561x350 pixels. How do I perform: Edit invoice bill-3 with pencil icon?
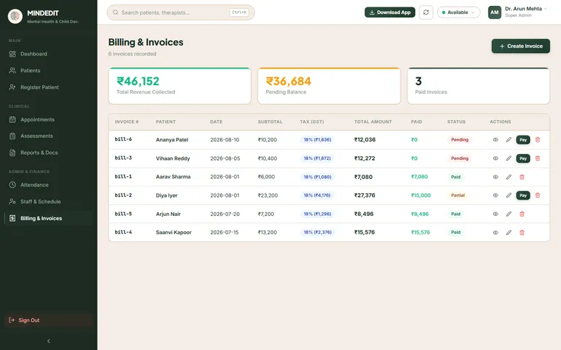coord(509,158)
